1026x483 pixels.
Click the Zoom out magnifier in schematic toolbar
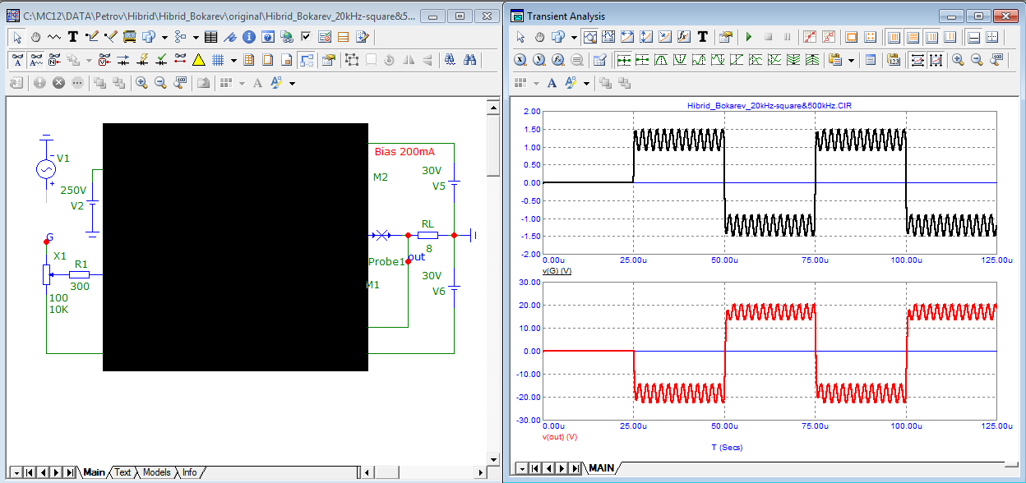pos(160,83)
